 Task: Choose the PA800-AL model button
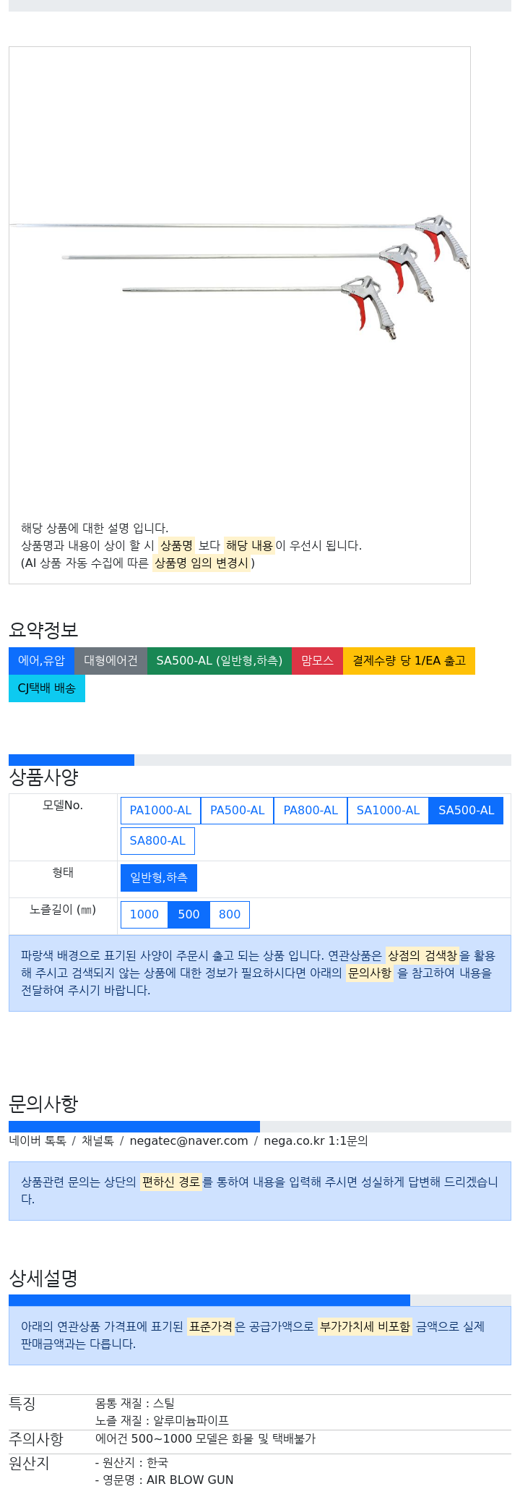pos(311,811)
